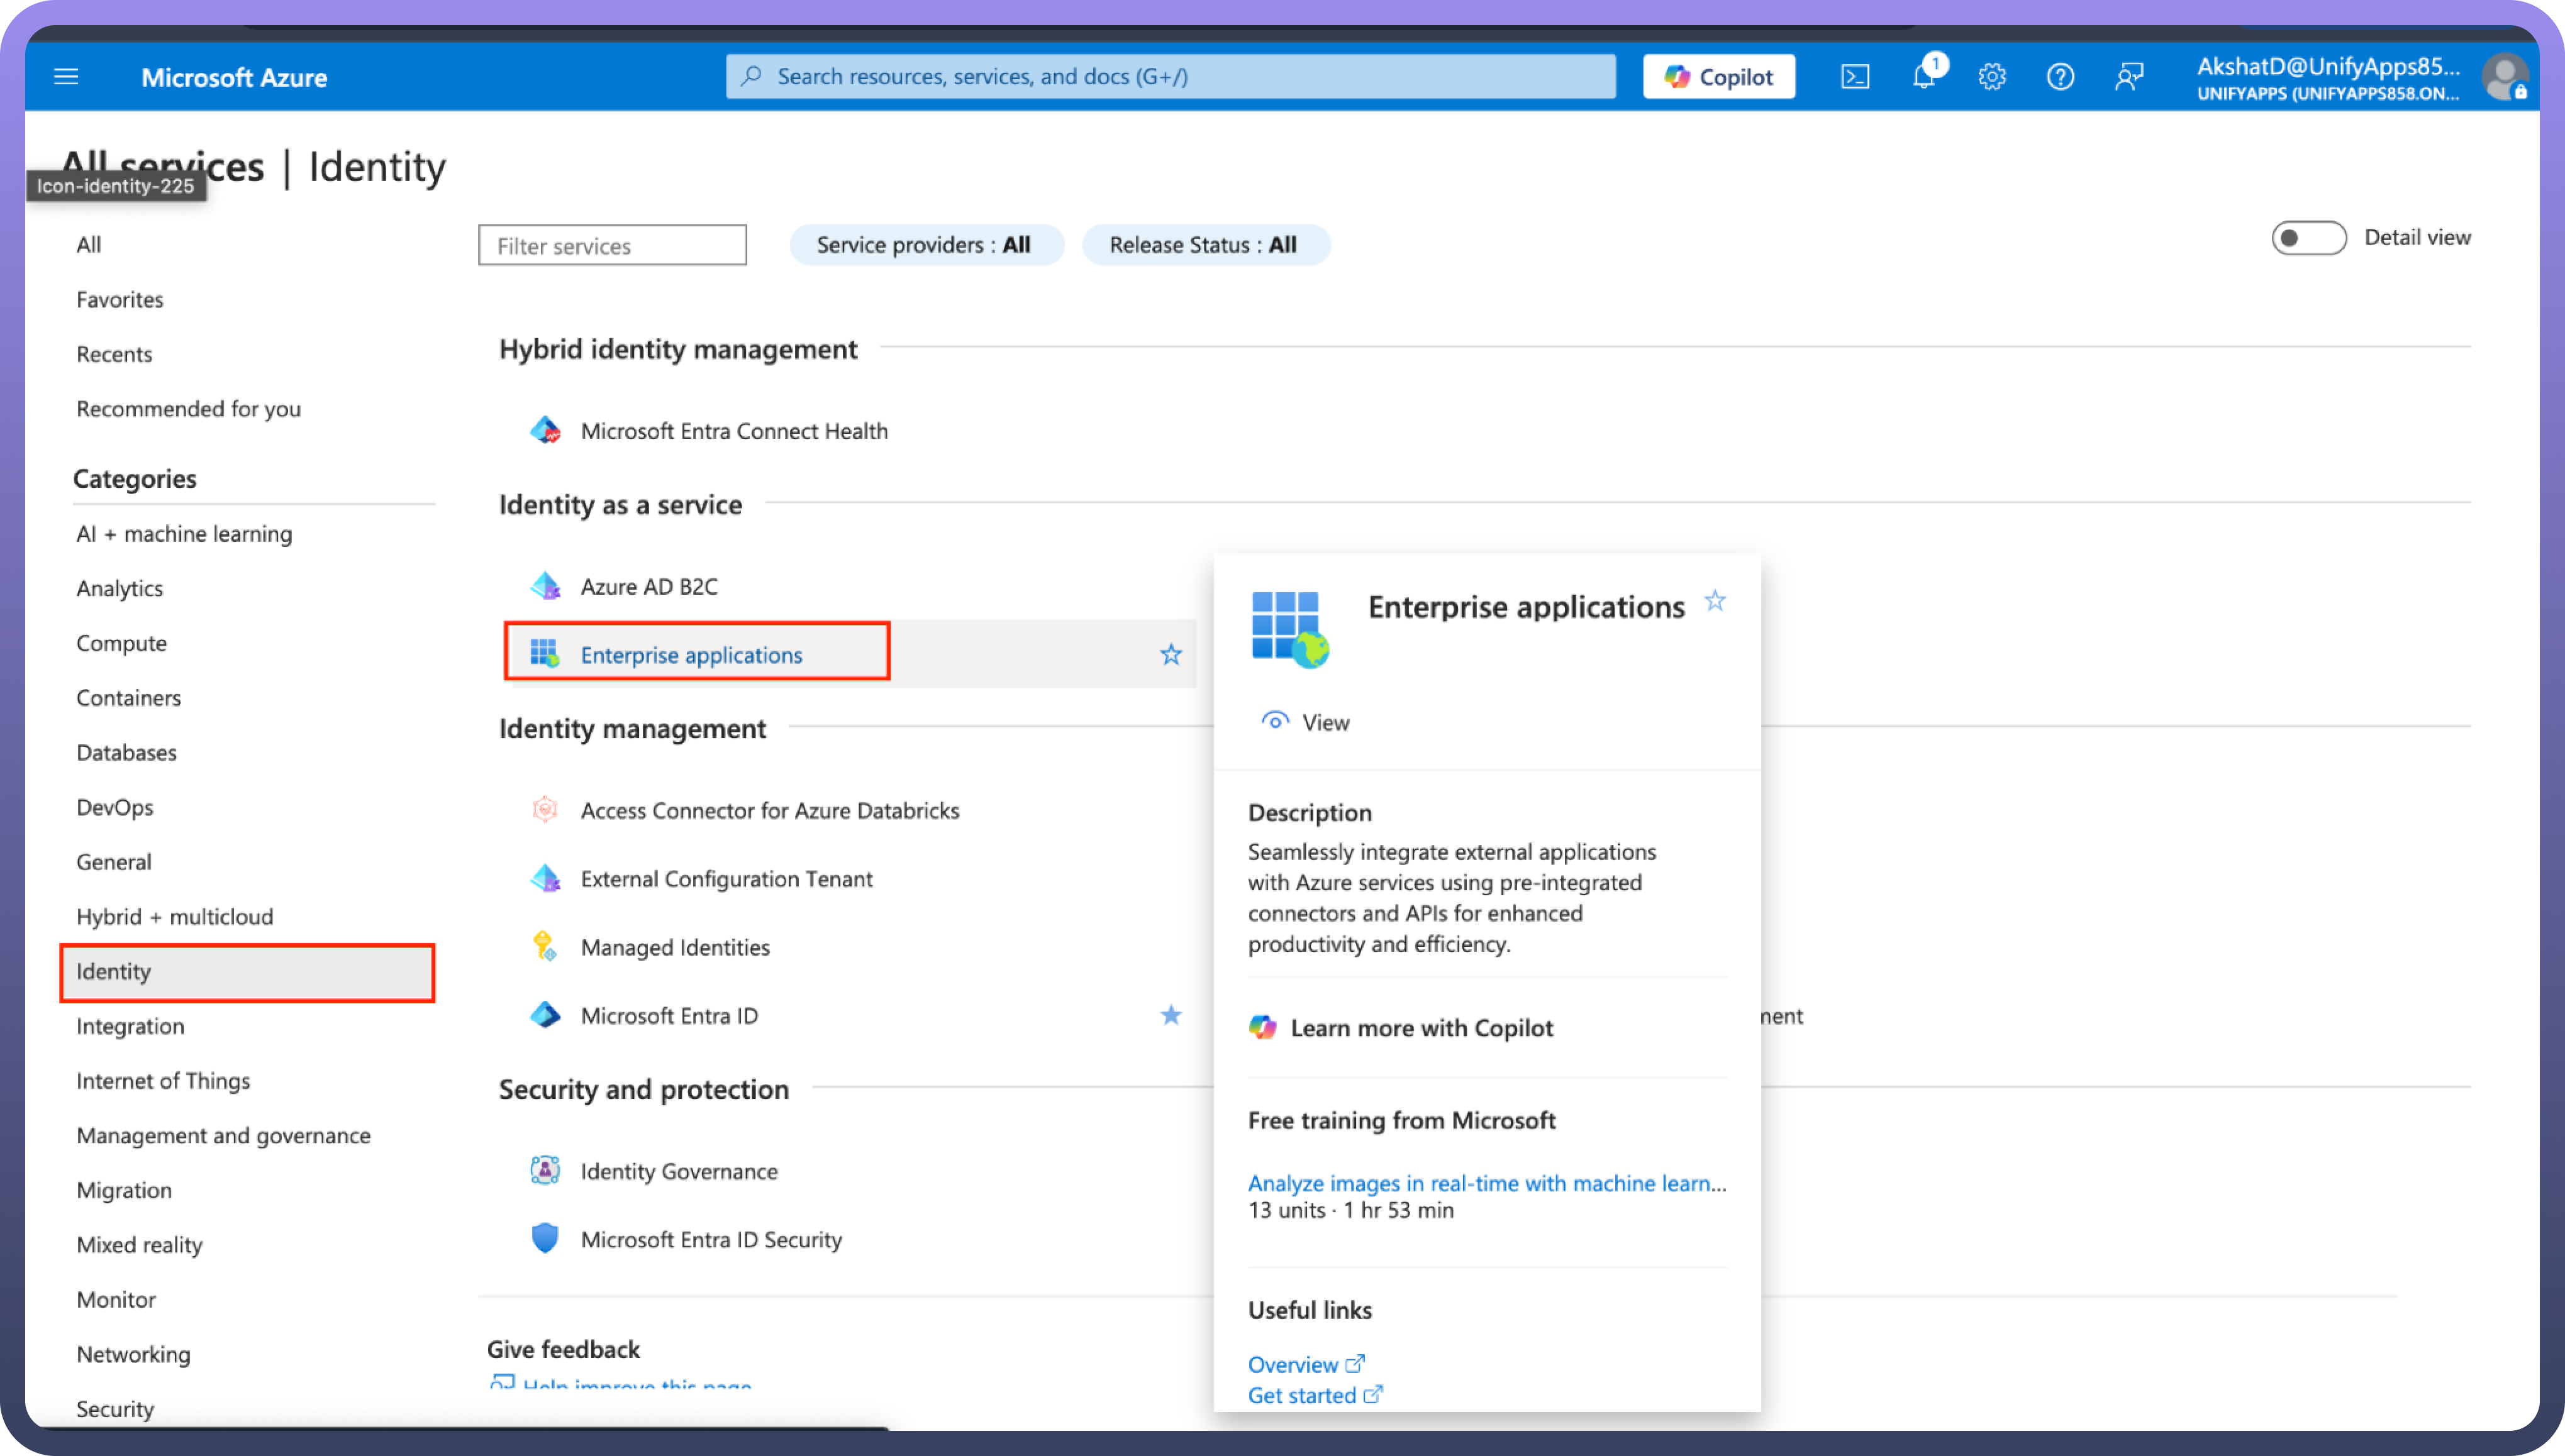Viewport: 2565px width, 1456px height.
Task: Select the Analytics category
Action: click(120, 589)
